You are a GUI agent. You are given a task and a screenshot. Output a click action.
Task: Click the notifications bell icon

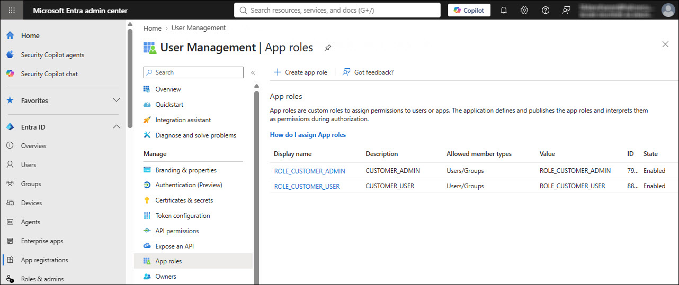pos(504,10)
